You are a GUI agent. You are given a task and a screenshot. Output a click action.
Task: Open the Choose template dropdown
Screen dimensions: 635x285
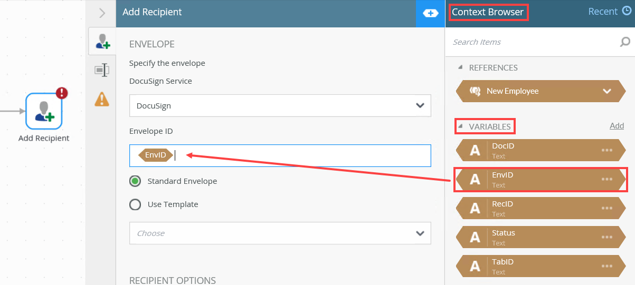[x=280, y=233]
